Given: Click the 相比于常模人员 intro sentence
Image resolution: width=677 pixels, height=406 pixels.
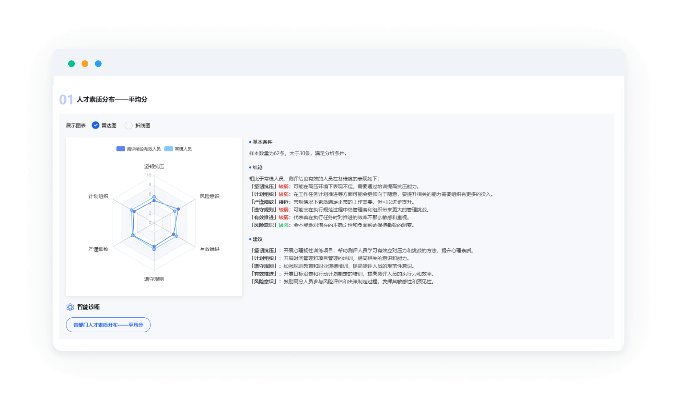Looking at the screenshot, I should [314, 179].
